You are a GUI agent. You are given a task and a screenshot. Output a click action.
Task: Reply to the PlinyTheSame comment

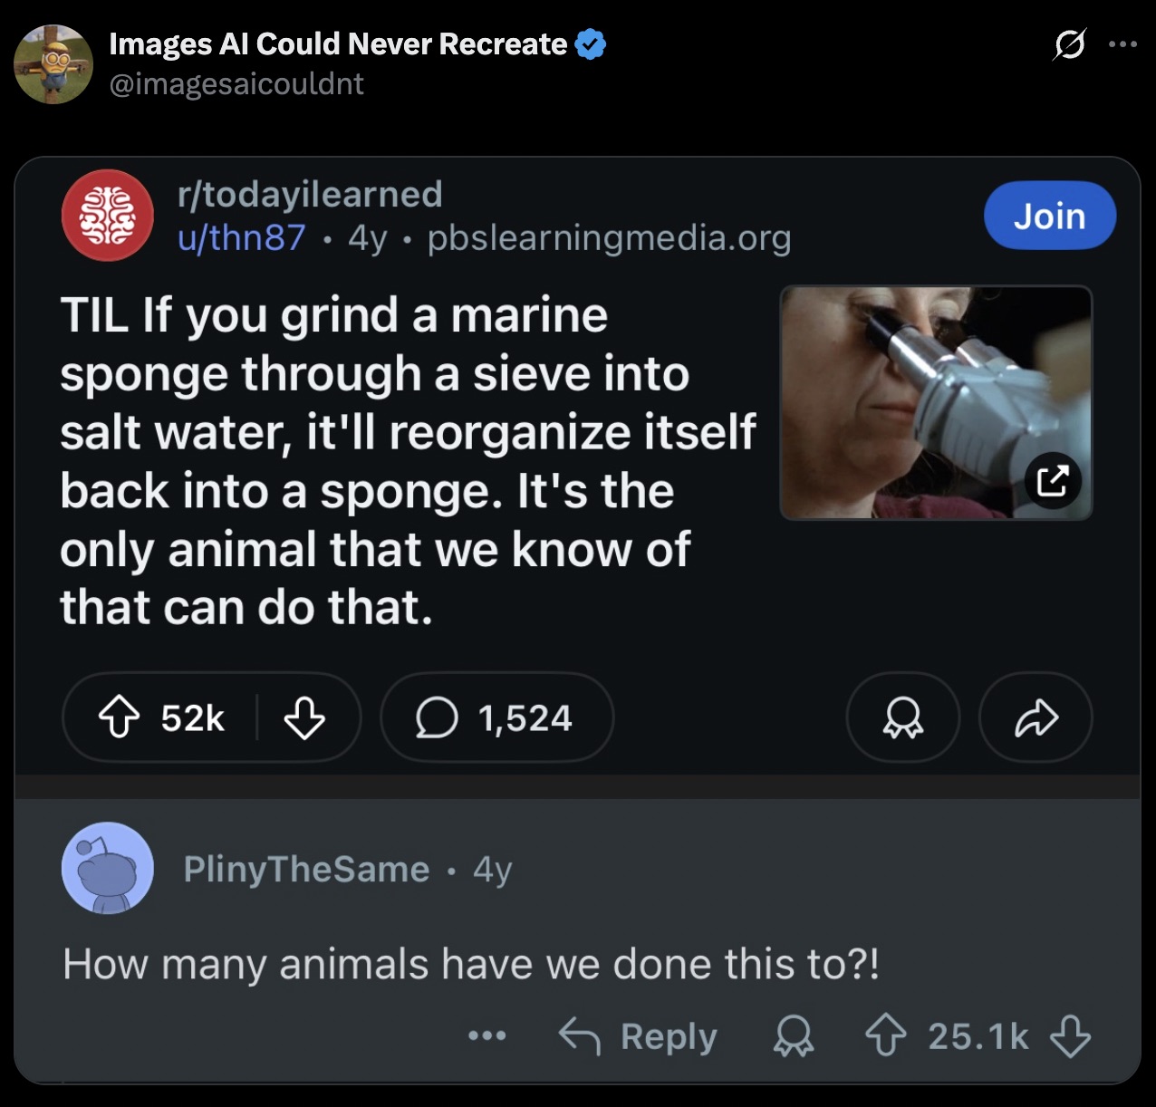coord(639,1036)
